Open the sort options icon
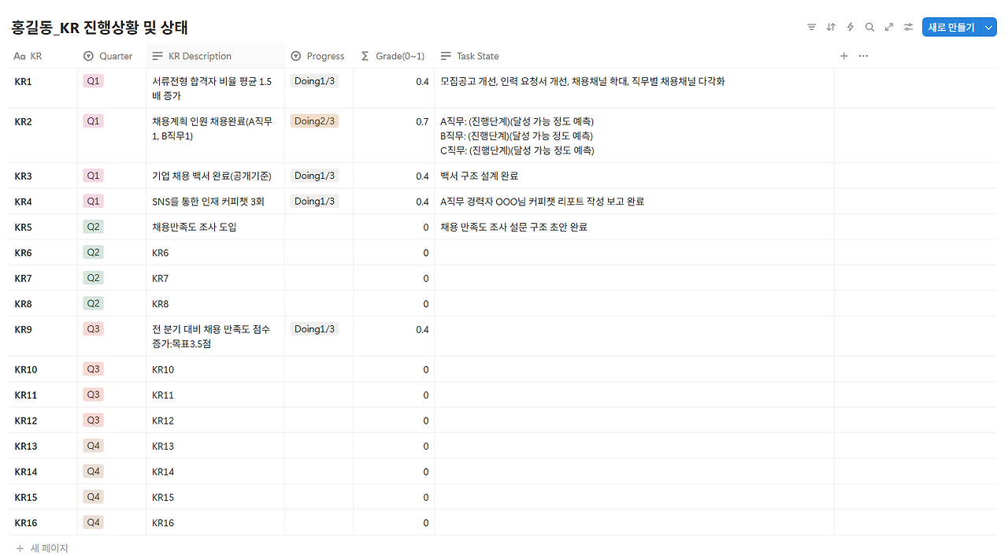Viewport: 1008px width, 556px height. [830, 27]
